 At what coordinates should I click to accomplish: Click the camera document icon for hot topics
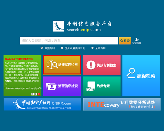tap(91, 86)
